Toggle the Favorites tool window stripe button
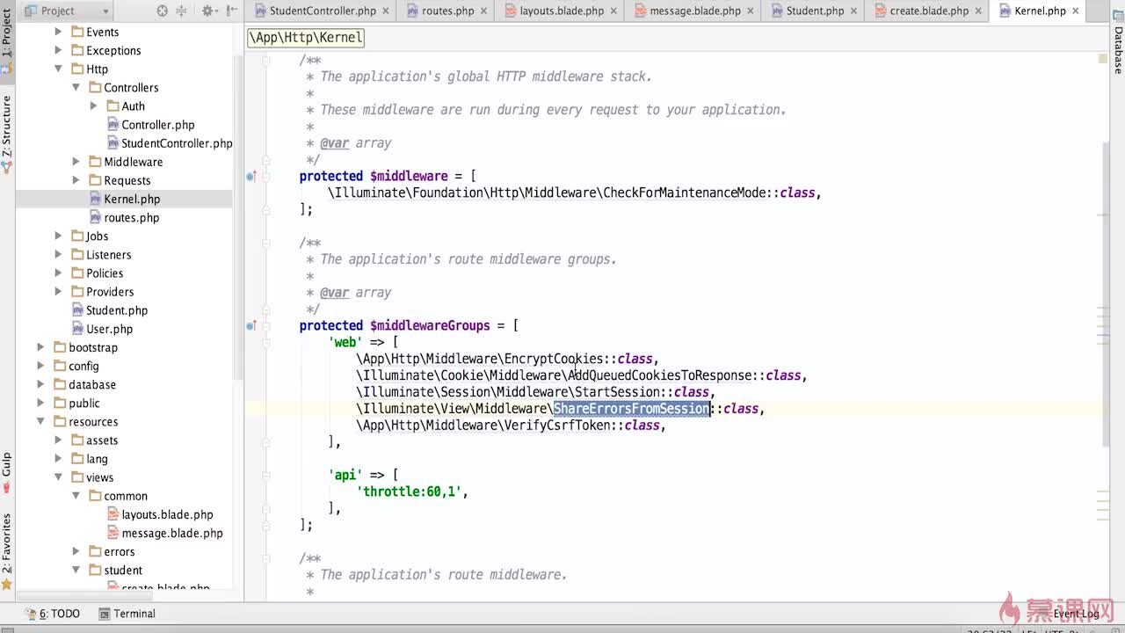 tap(7, 550)
